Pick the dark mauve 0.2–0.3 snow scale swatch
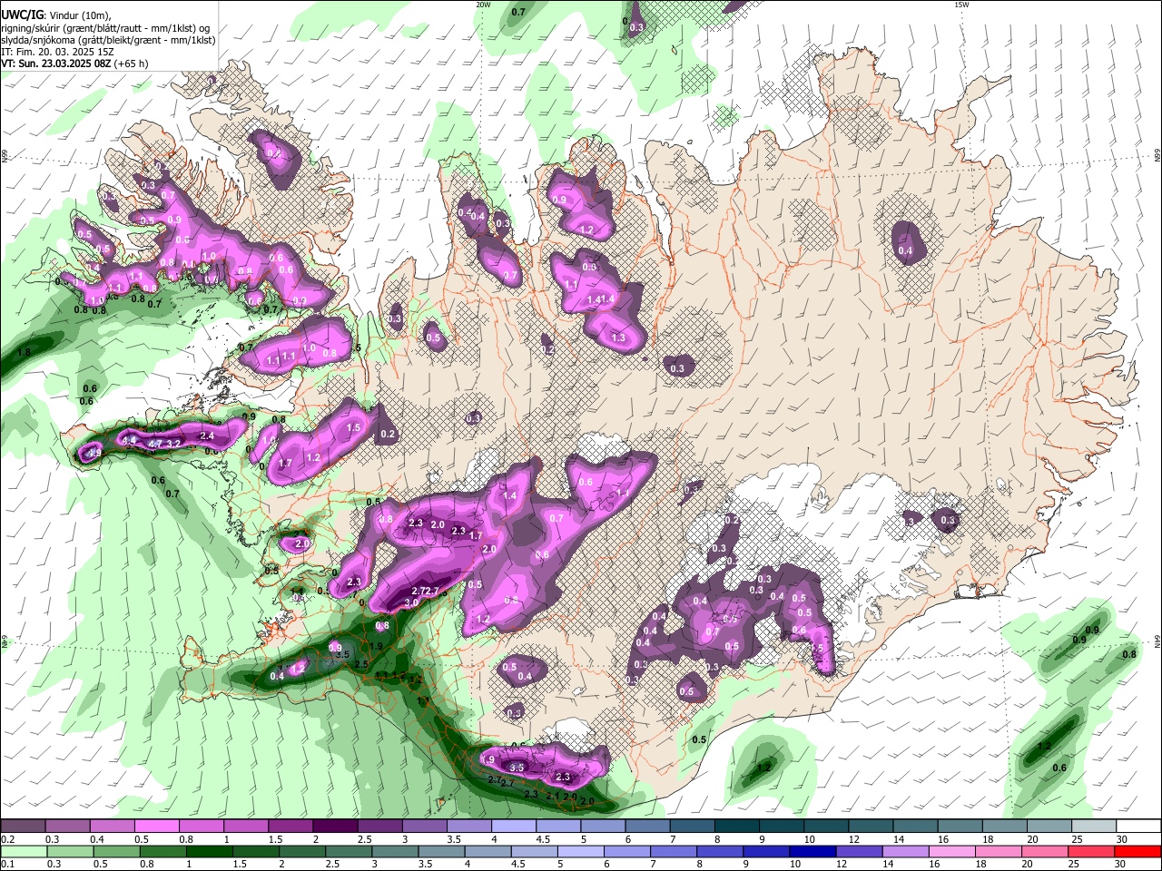 click(x=24, y=827)
